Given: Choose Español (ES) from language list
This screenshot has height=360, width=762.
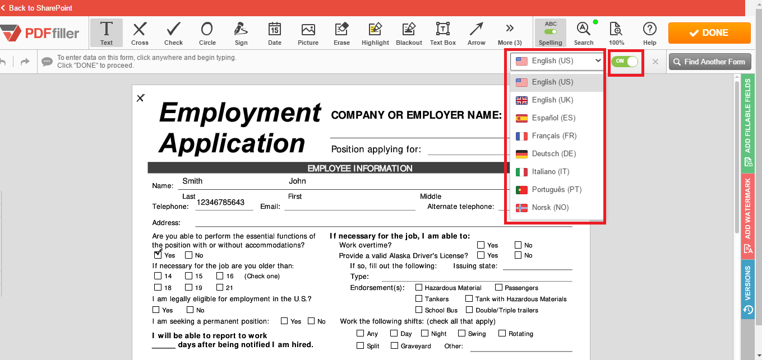Looking at the screenshot, I should (x=557, y=118).
